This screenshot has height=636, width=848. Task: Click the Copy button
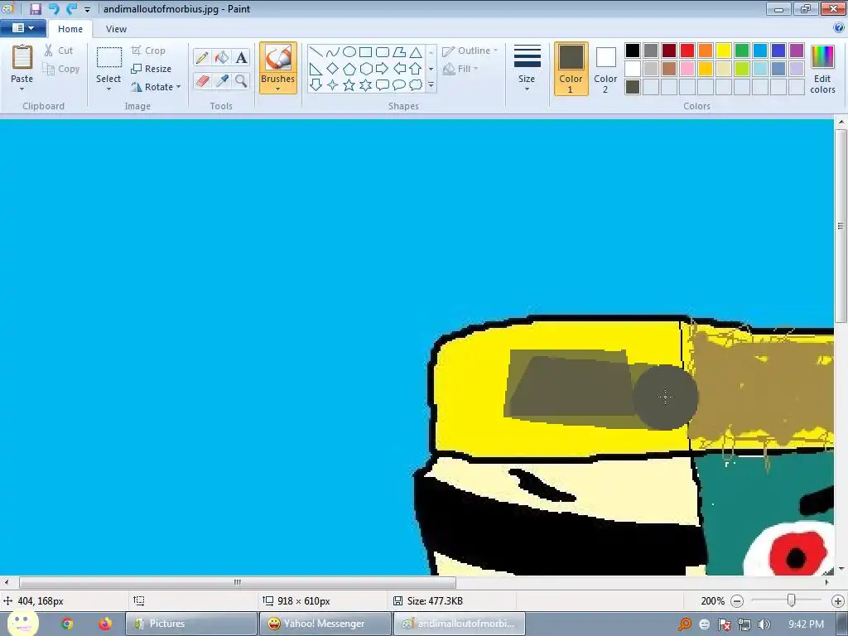[61, 69]
